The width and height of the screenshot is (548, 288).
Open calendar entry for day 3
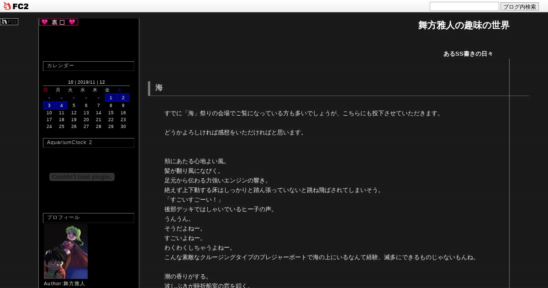coord(49,105)
